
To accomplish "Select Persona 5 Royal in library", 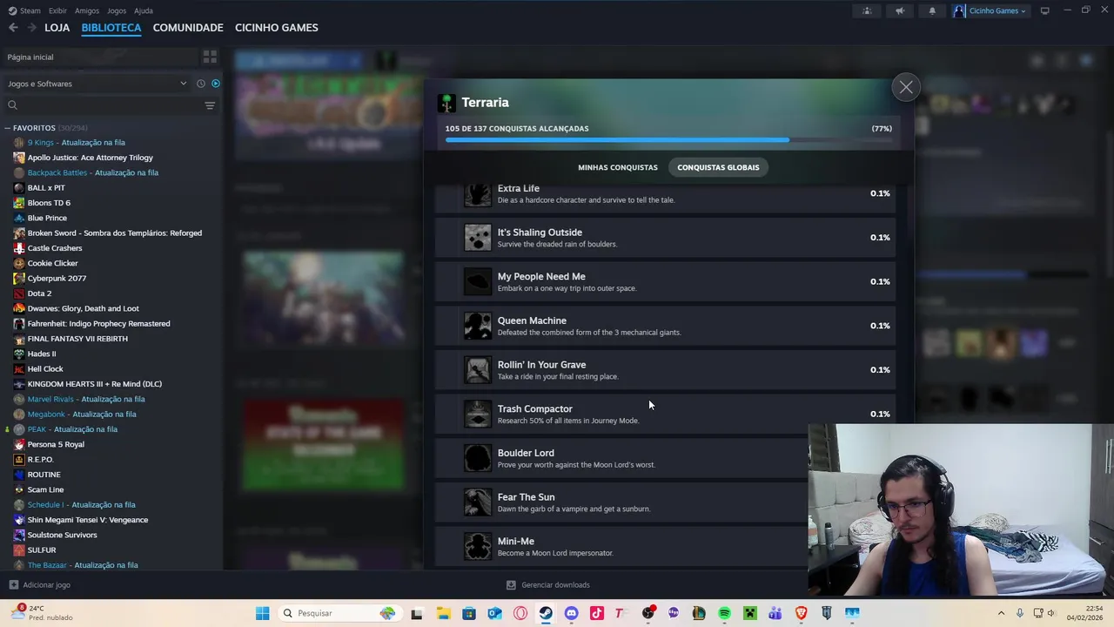I will click(56, 444).
